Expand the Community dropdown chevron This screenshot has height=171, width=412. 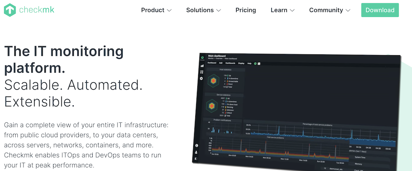[x=348, y=10]
